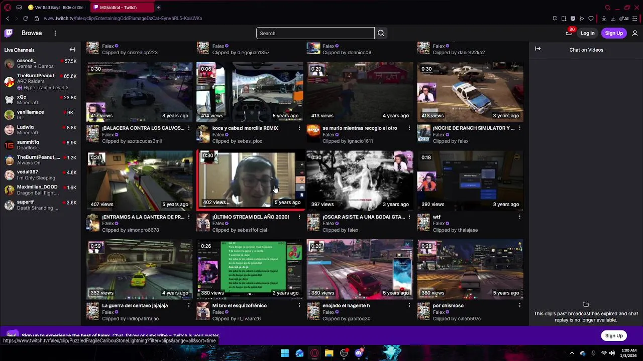Open the notifications icon showing 30

click(x=569, y=33)
